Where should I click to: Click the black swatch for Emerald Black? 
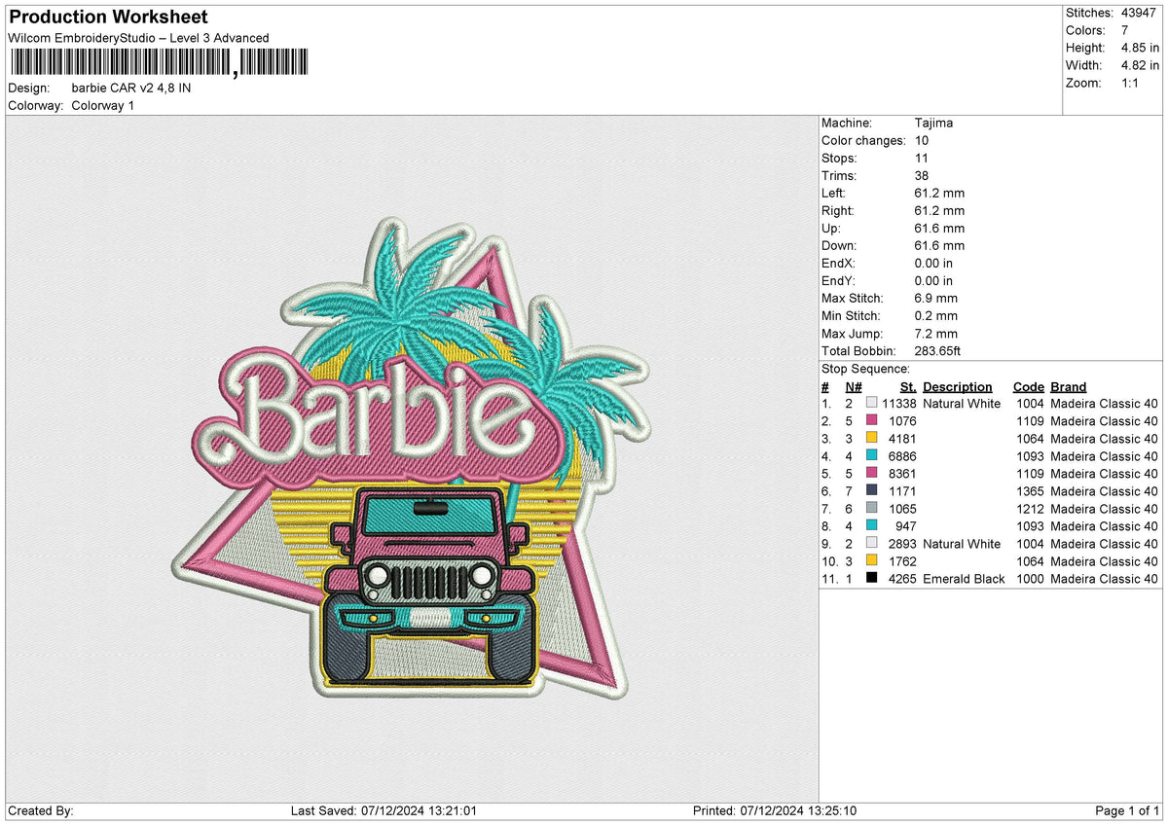[871, 578]
